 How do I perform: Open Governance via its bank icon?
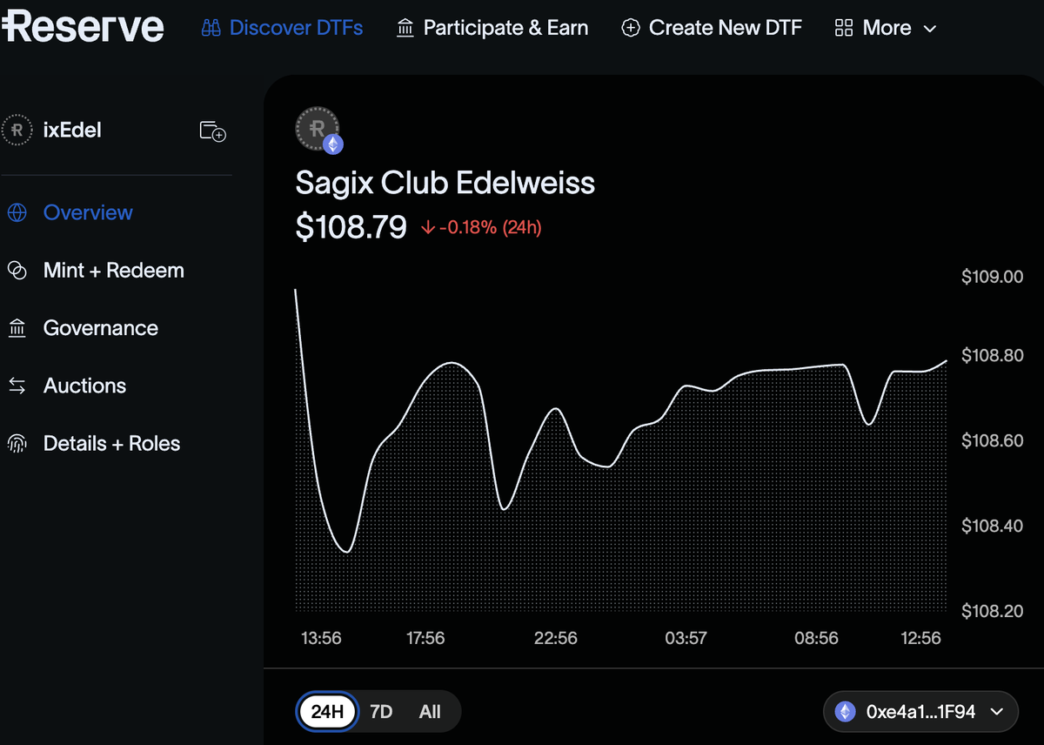(x=17, y=327)
